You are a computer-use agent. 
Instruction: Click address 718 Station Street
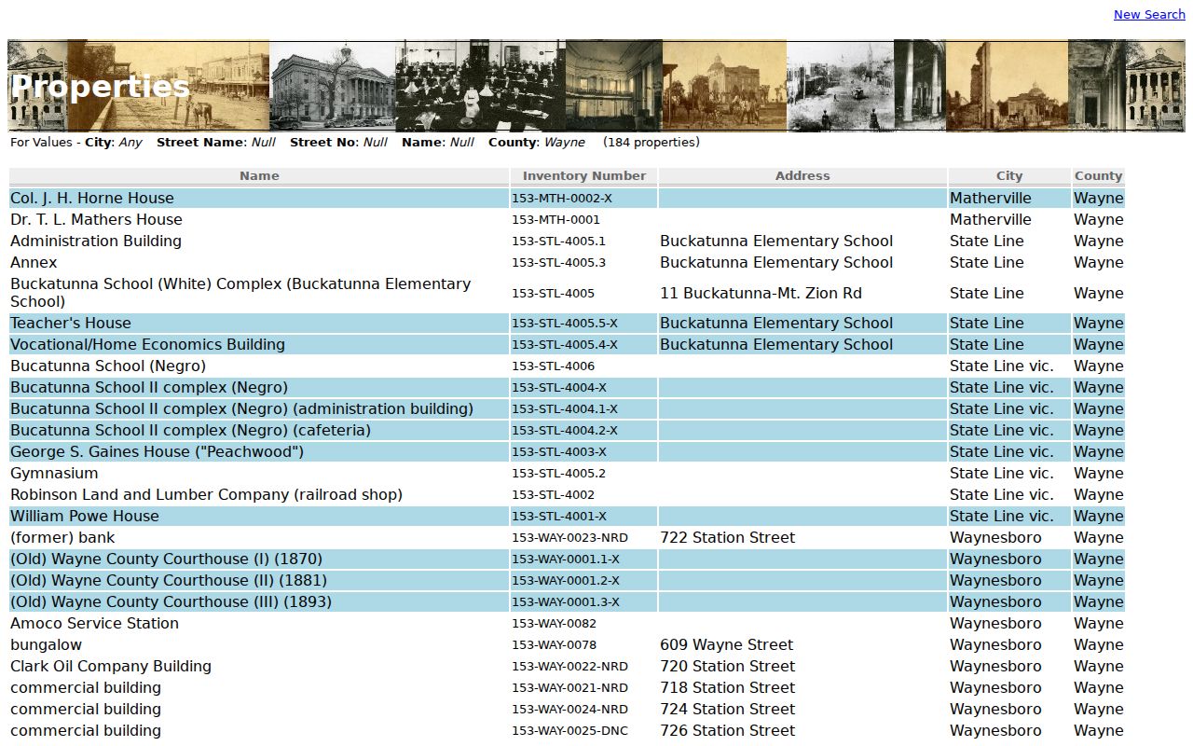click(727, 687)
